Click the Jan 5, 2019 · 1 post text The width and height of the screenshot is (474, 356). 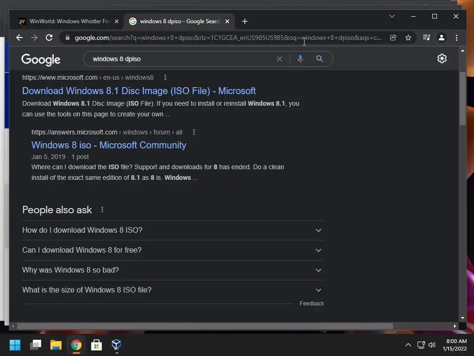point(60,157)
